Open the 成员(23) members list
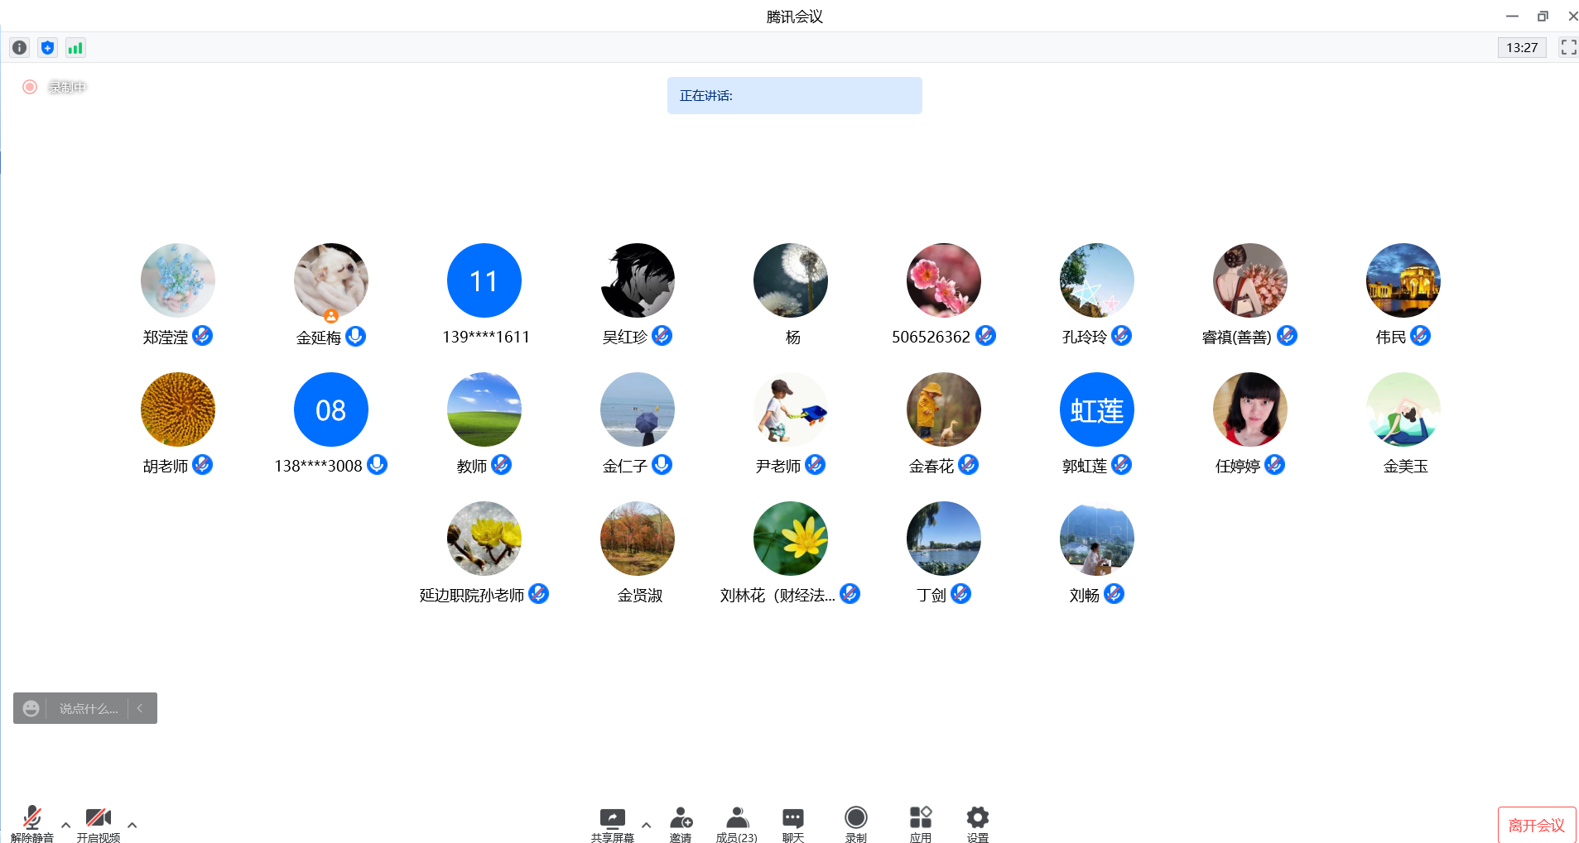The width and height of the screenshot is (1579, 843). click(736, 824)
